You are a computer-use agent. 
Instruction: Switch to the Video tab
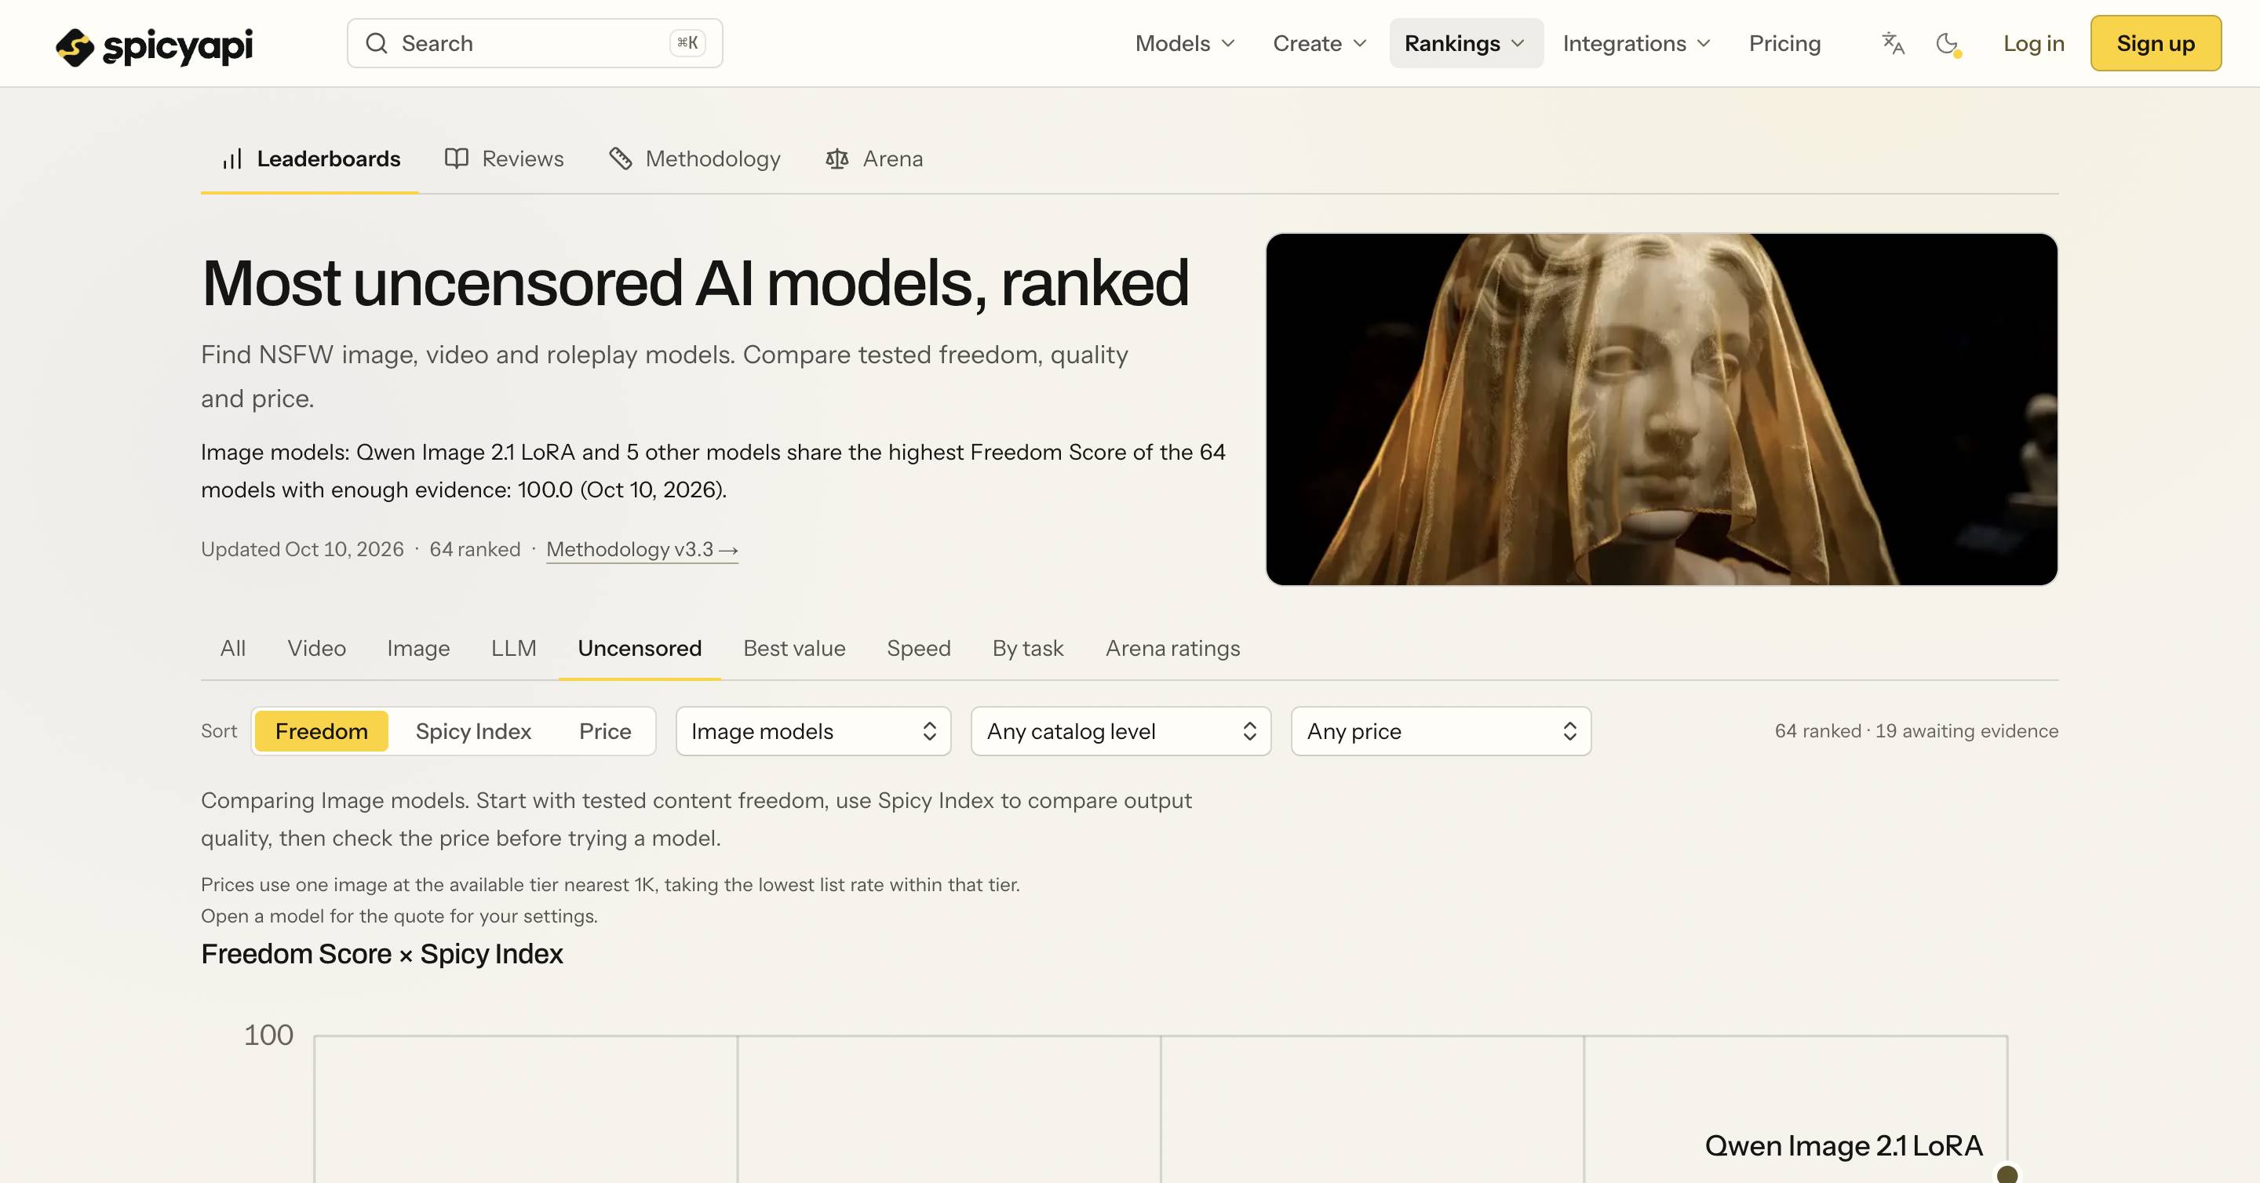click(x=315, y=648)
